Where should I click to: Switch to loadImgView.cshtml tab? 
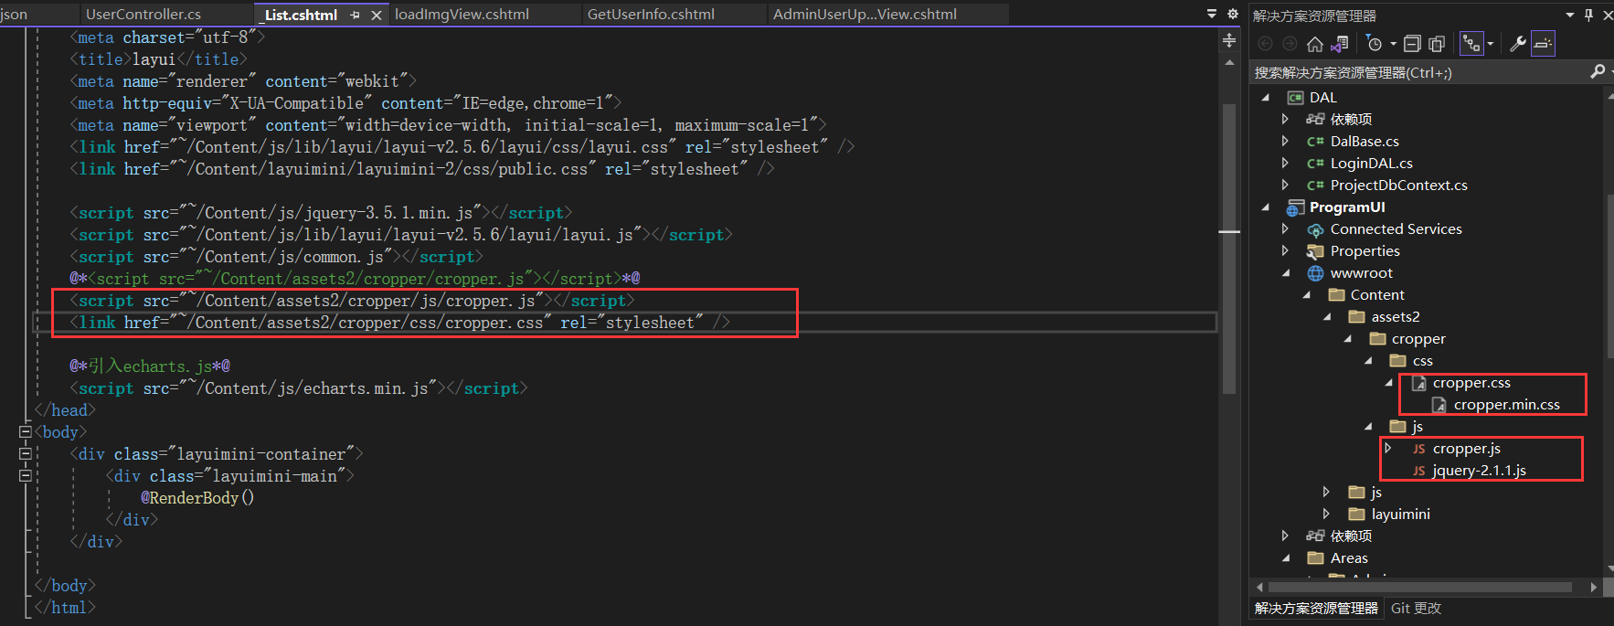pos(462,15)
